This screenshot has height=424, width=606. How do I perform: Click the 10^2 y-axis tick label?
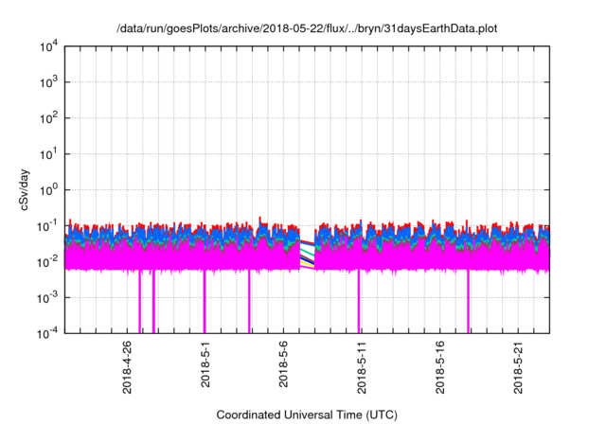(48, 118)
